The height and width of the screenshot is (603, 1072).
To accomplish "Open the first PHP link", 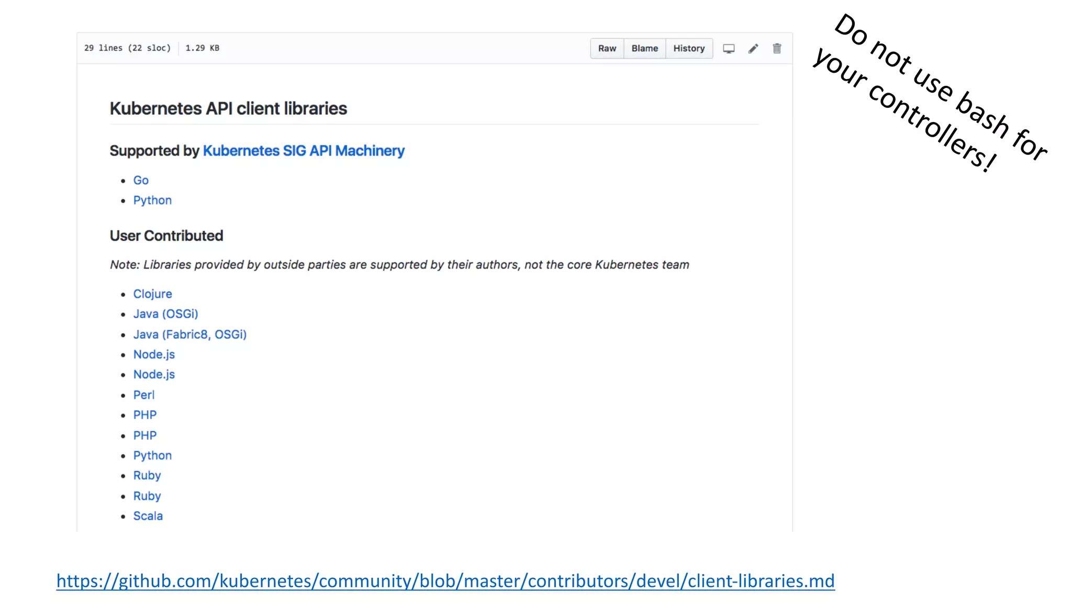I will tap(145, 415).
